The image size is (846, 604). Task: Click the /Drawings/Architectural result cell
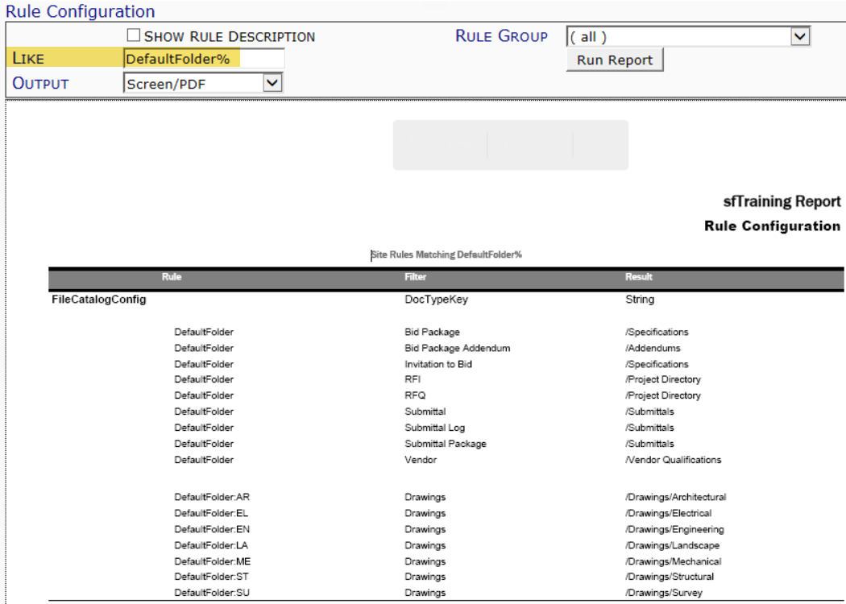point(676,497)
